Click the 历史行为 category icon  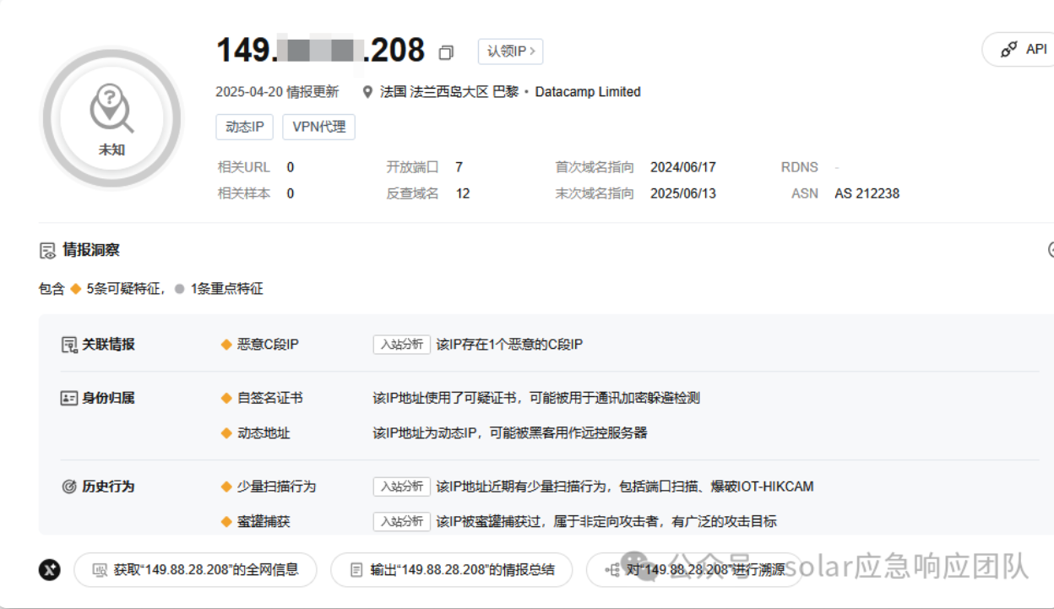[x=69, y=487]
